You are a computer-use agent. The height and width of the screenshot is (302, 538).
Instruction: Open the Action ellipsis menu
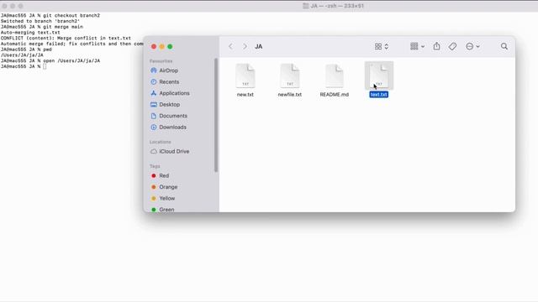pos(472,46)
